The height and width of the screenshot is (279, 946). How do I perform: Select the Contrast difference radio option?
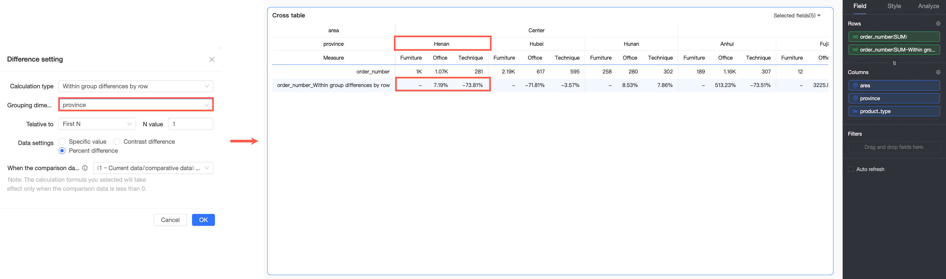tap(117, 141)
